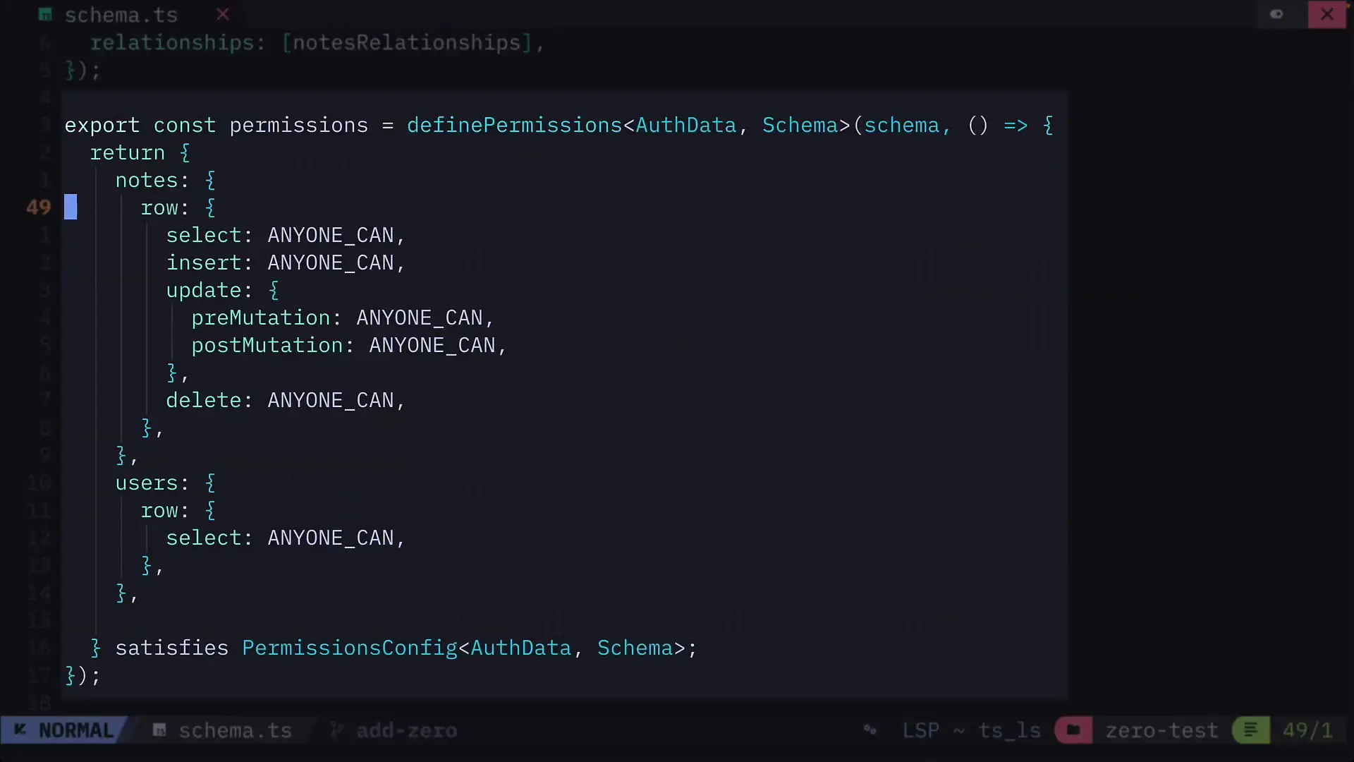Click 'AuthData' type in the definePermissions generics
The height and width of the screenshot is (762, 1354).
click(686, 126)
